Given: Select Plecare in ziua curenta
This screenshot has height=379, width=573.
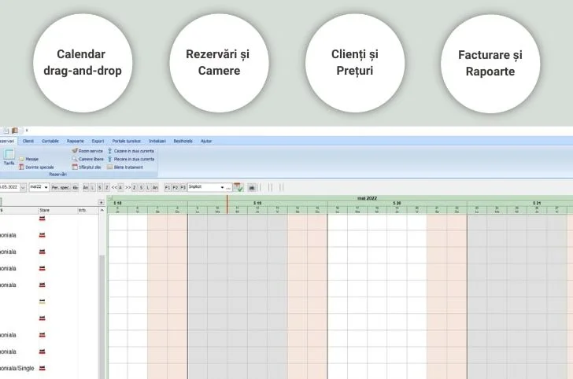Looking at the screenshot, I should click(131, 159).
